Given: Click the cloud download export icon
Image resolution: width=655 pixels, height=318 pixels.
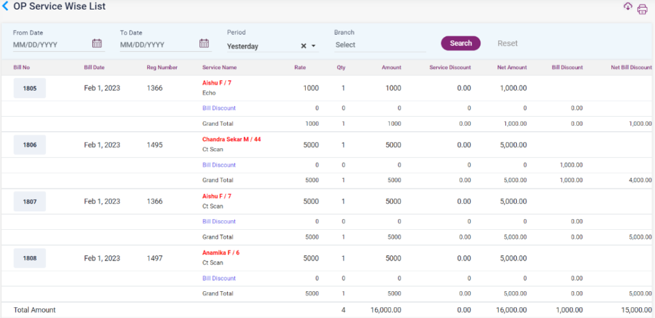Looking at the screenshot, I should (x=627, y=6).
